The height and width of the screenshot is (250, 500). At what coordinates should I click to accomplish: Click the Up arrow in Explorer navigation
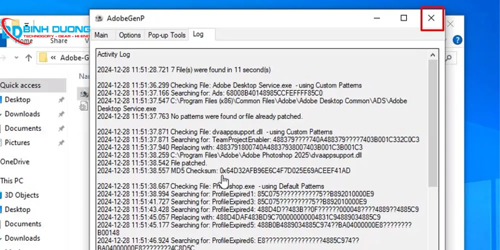pyautogui.click(x=28, y=57)
